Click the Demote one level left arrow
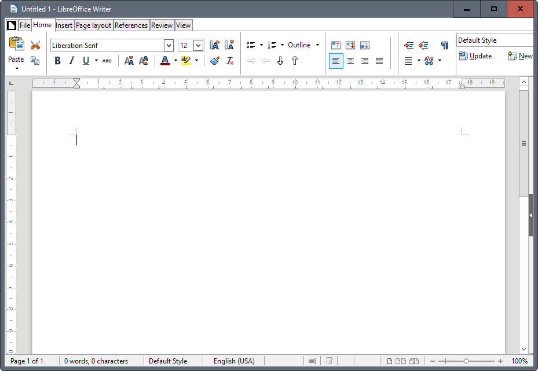This screenshot has height=371, width=538. (x=266, y=61)
